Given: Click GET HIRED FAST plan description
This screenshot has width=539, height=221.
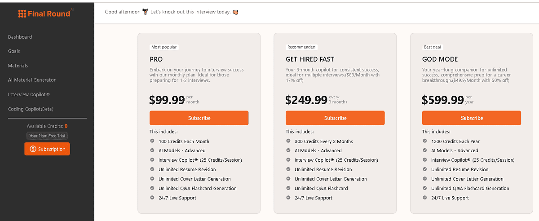Looking at the screenshot, I should pos(333,75).
